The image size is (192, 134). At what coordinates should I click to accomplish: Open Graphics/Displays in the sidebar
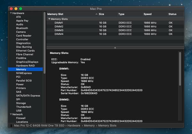pyautogui.click(x=27, y=62)
